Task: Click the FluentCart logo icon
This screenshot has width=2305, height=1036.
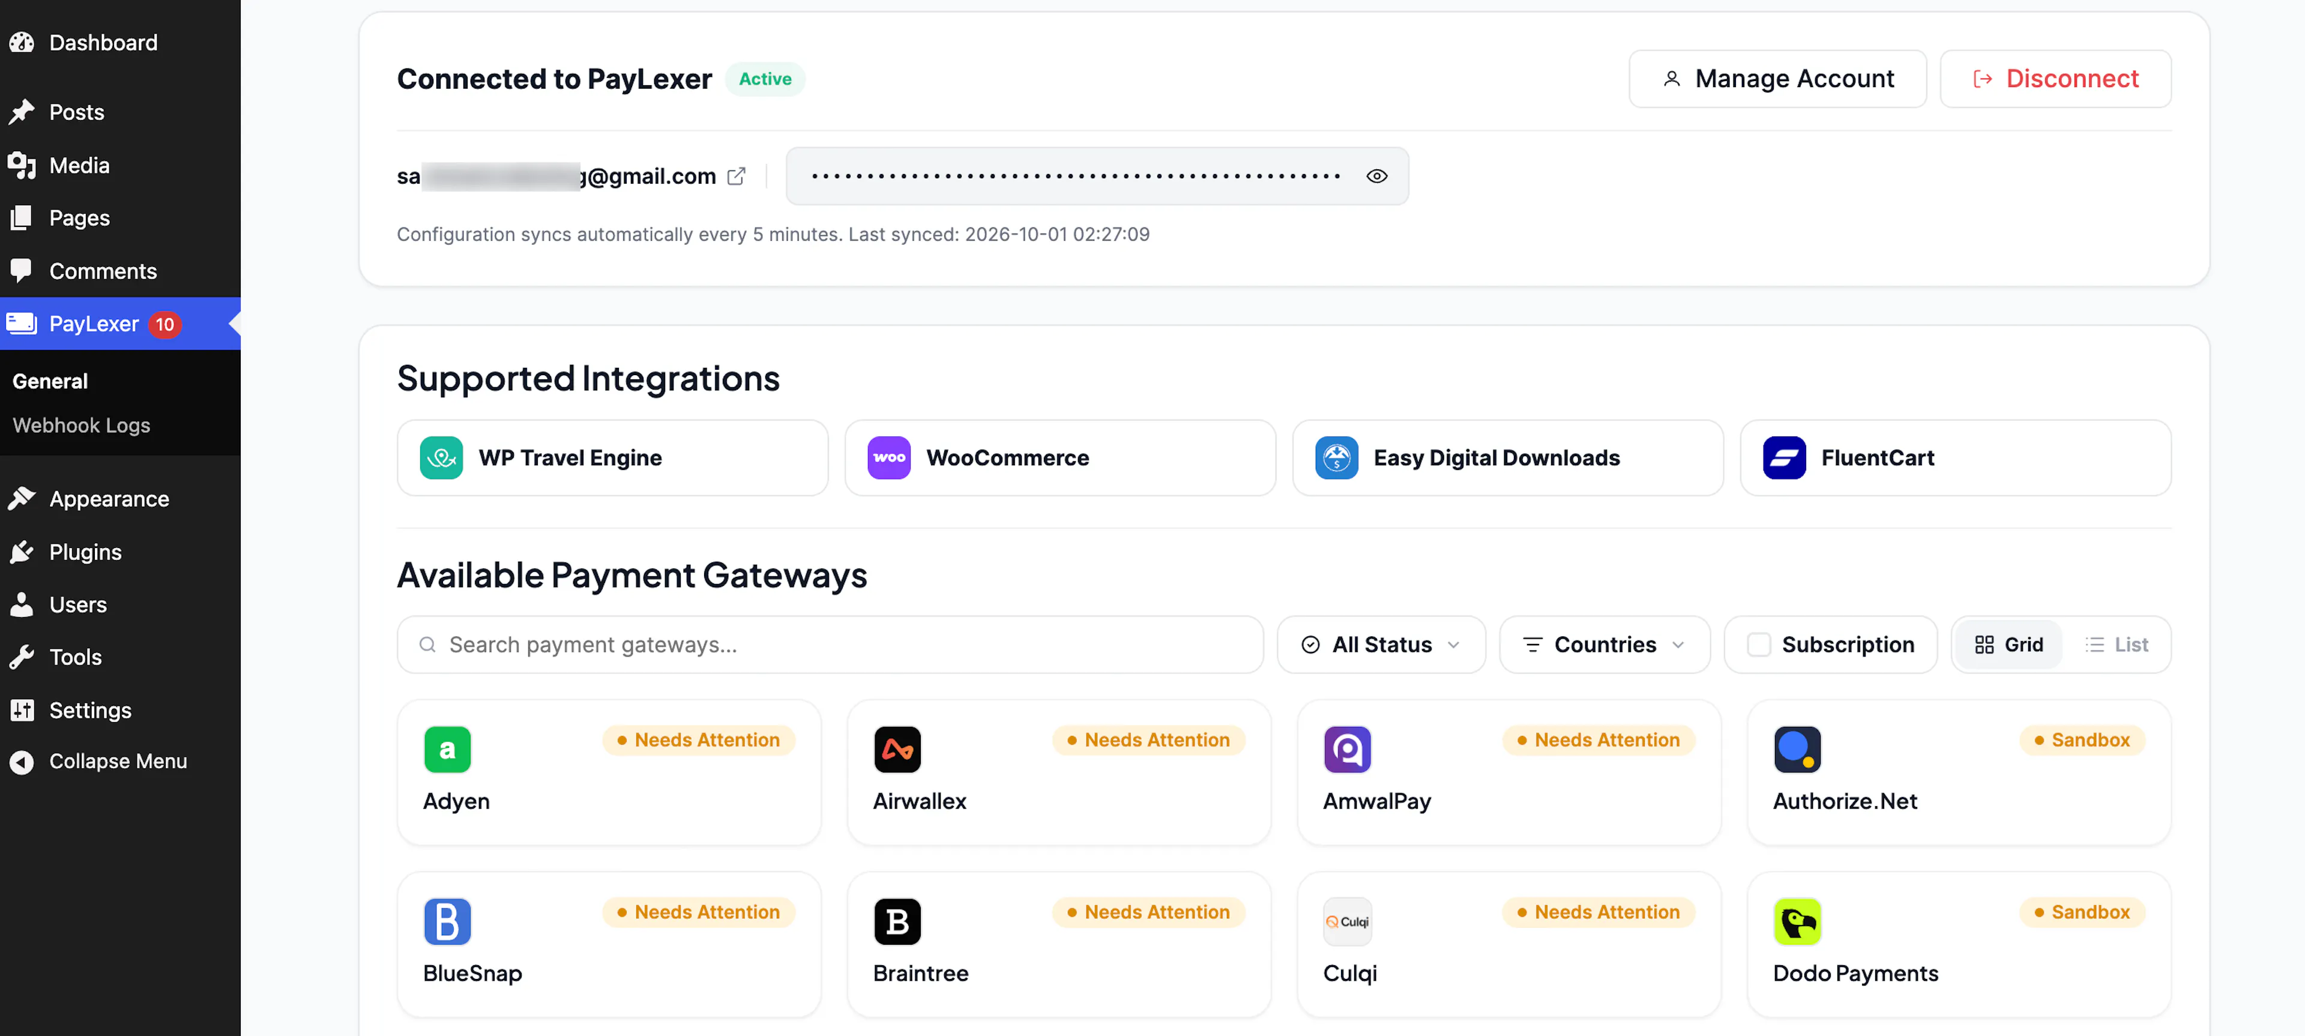Action: [1784, 458]
